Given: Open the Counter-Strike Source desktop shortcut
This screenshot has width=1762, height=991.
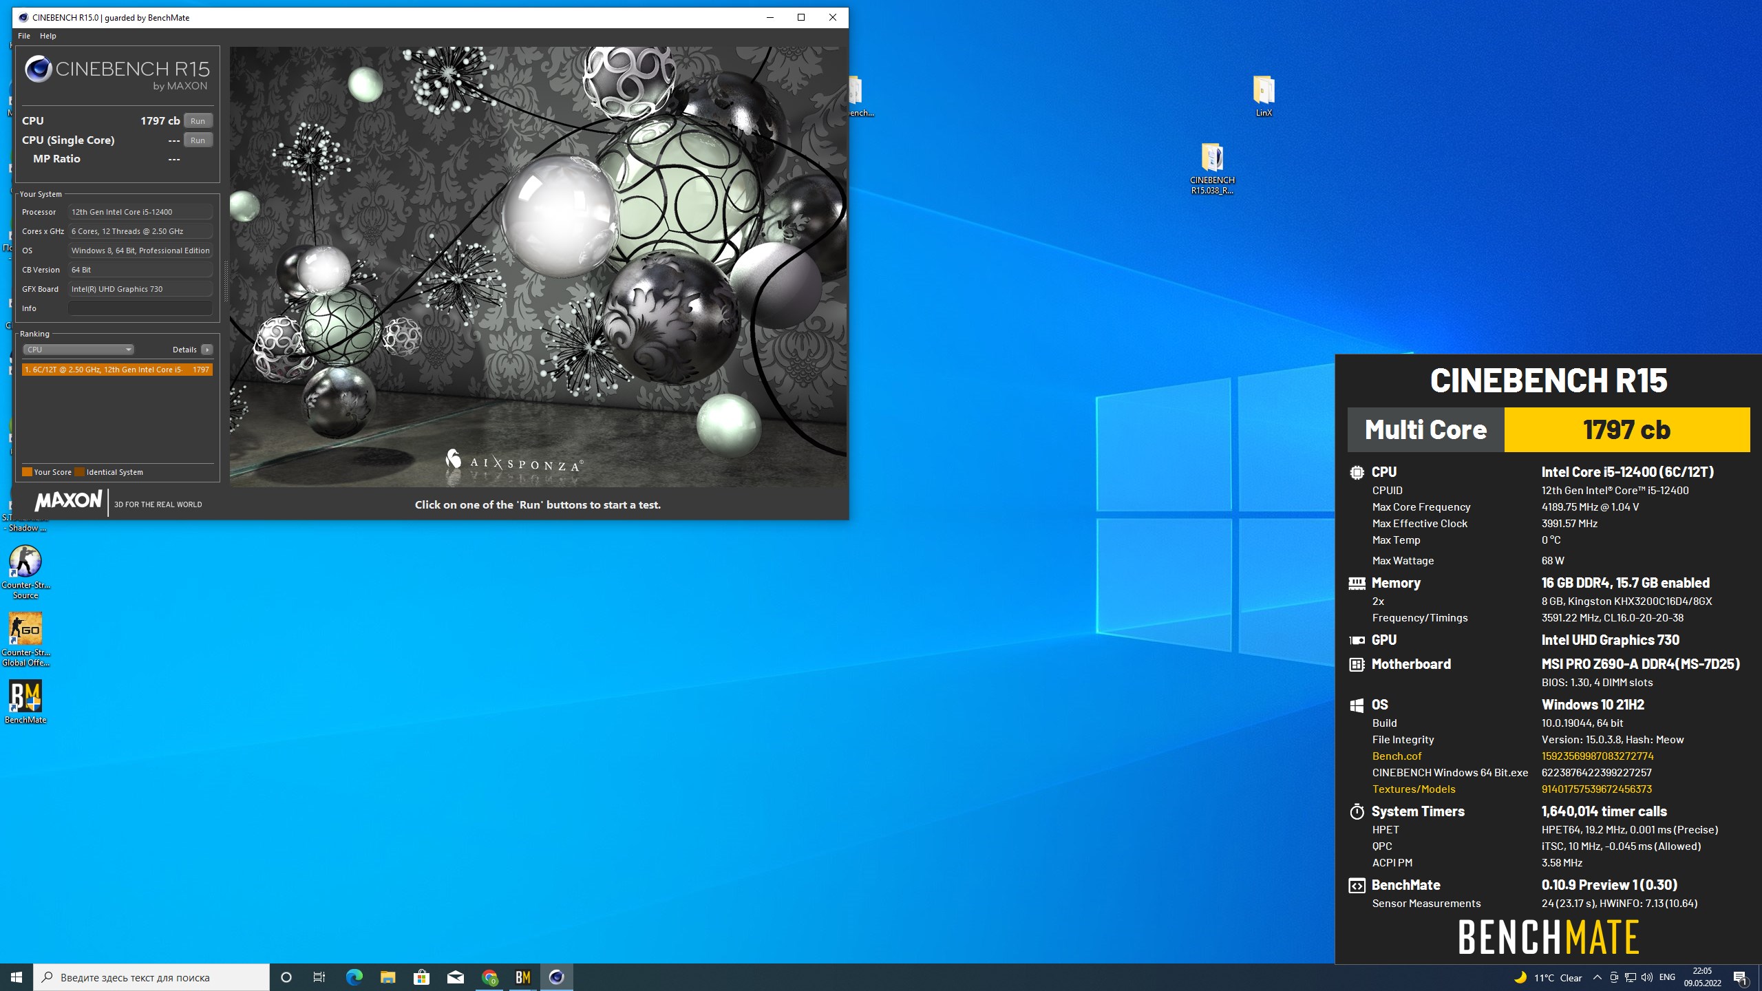Looking at the screenshot, I should (x=25, y=571).
